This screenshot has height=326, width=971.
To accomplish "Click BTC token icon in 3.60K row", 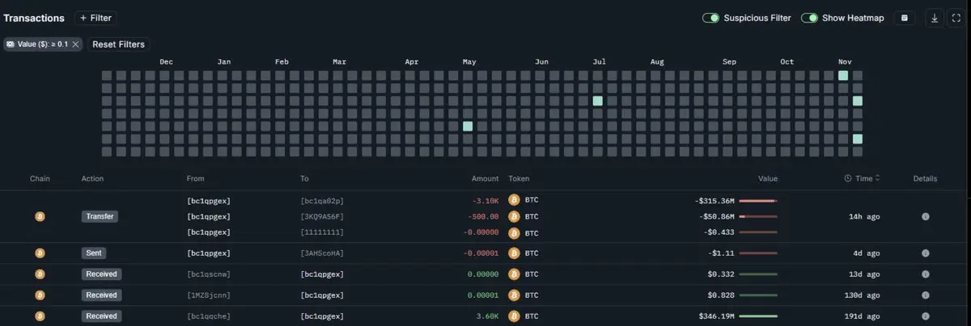I will [x=513, y=316].
